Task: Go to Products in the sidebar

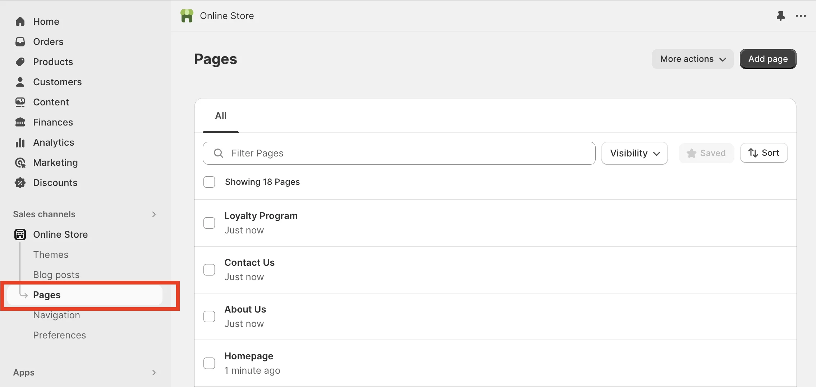Action: point(53,62)
